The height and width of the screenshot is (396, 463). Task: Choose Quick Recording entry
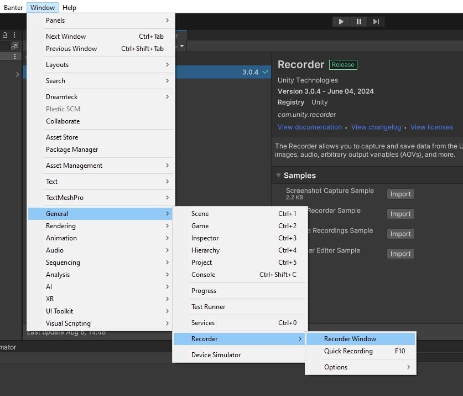[x=361, y=351]
